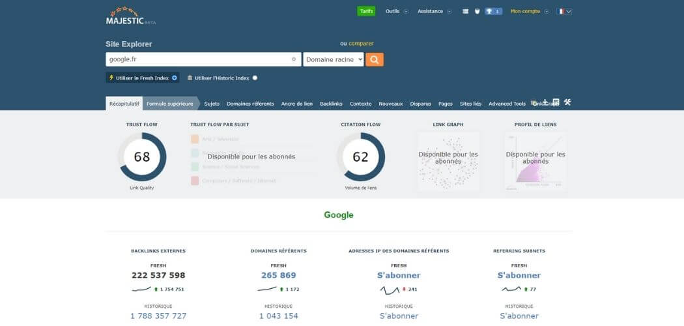The image size is (684, 326).
Task: Switch to the Contexte tab
Action: click(361, 104)
